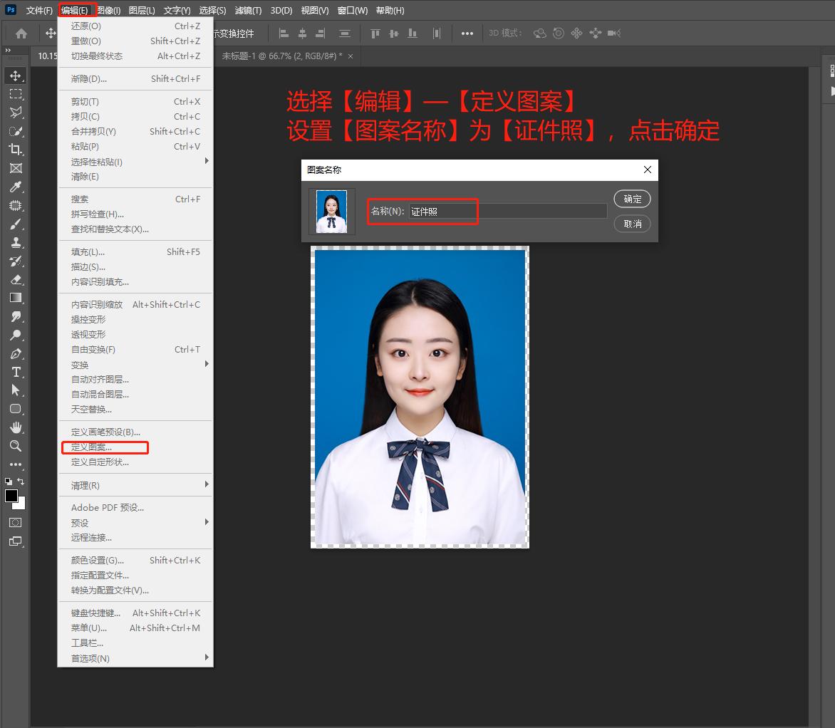Click the 名称 text field with 证件照
The image size is (835, 728).
pyautogui.click(x=507, y=212)
